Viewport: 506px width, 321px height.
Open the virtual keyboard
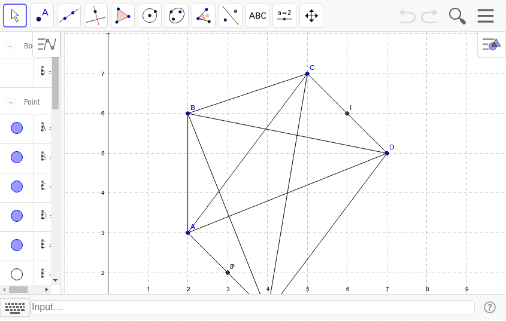pyautogui.click(x=15, y=307)
